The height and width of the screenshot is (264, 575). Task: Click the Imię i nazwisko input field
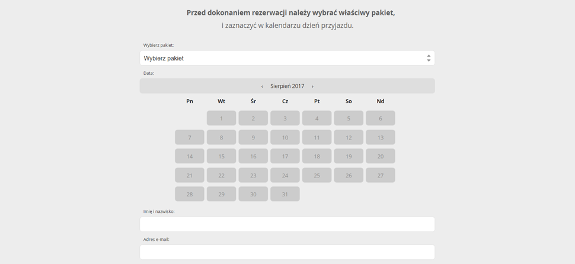tap(287, 224)
